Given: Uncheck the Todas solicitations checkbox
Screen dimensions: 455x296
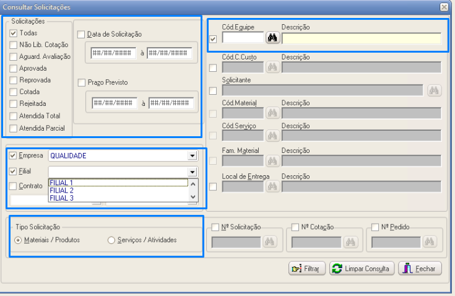Looking at the screenshot, I should pos(14,33).
